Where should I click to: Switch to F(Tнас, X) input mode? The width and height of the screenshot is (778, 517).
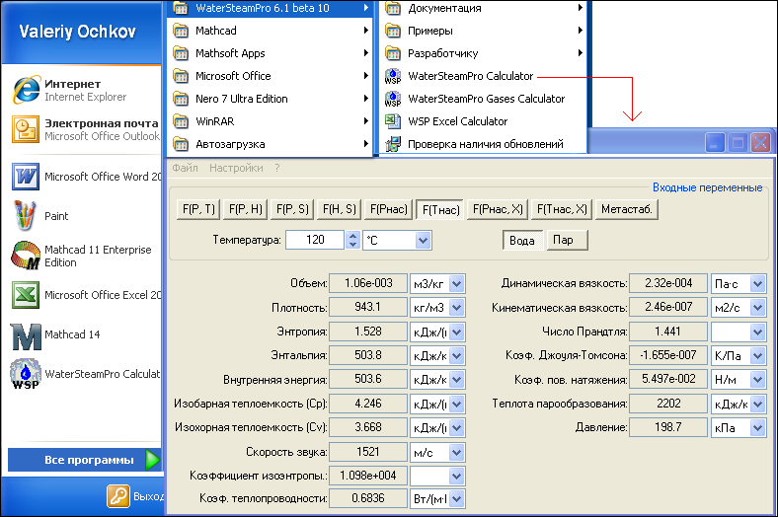click(562, 209)
